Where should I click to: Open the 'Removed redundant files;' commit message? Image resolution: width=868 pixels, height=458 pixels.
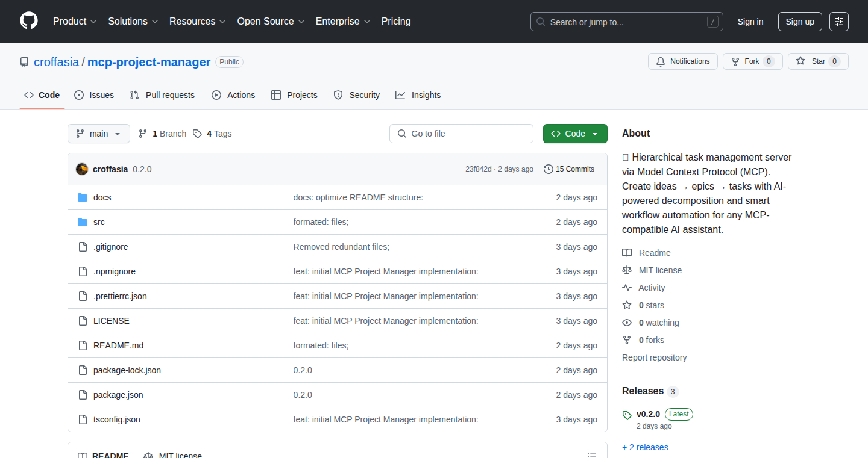tap(341, 247)
